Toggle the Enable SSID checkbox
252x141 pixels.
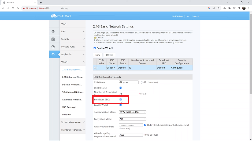[121, 88]
